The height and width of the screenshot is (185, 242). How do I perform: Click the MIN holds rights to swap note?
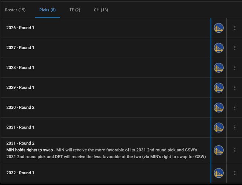tap(29, 150)
